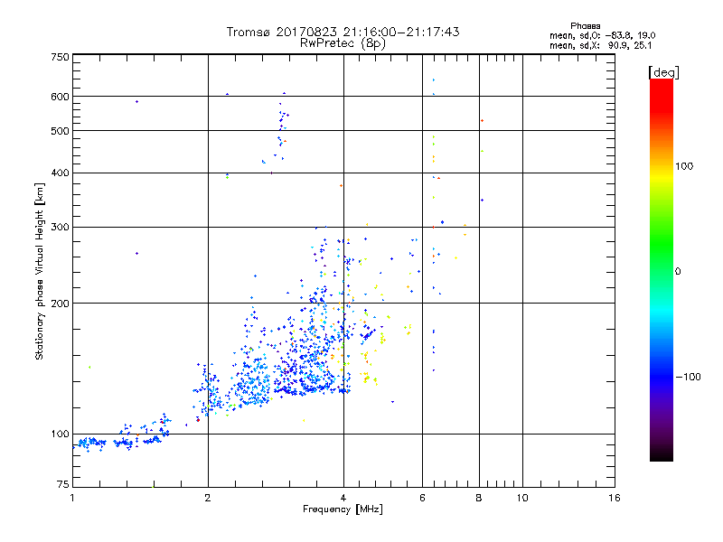This screenshot has height=542, width=723.
Task: Click the y-axis tick label '200'
Action: pos(60,304)
